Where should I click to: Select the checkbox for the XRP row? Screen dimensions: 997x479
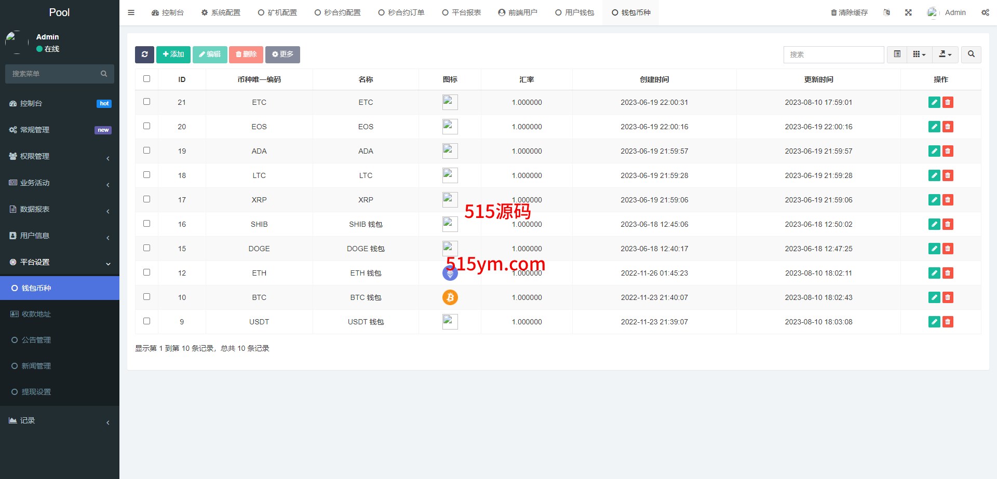click(146, 199)
